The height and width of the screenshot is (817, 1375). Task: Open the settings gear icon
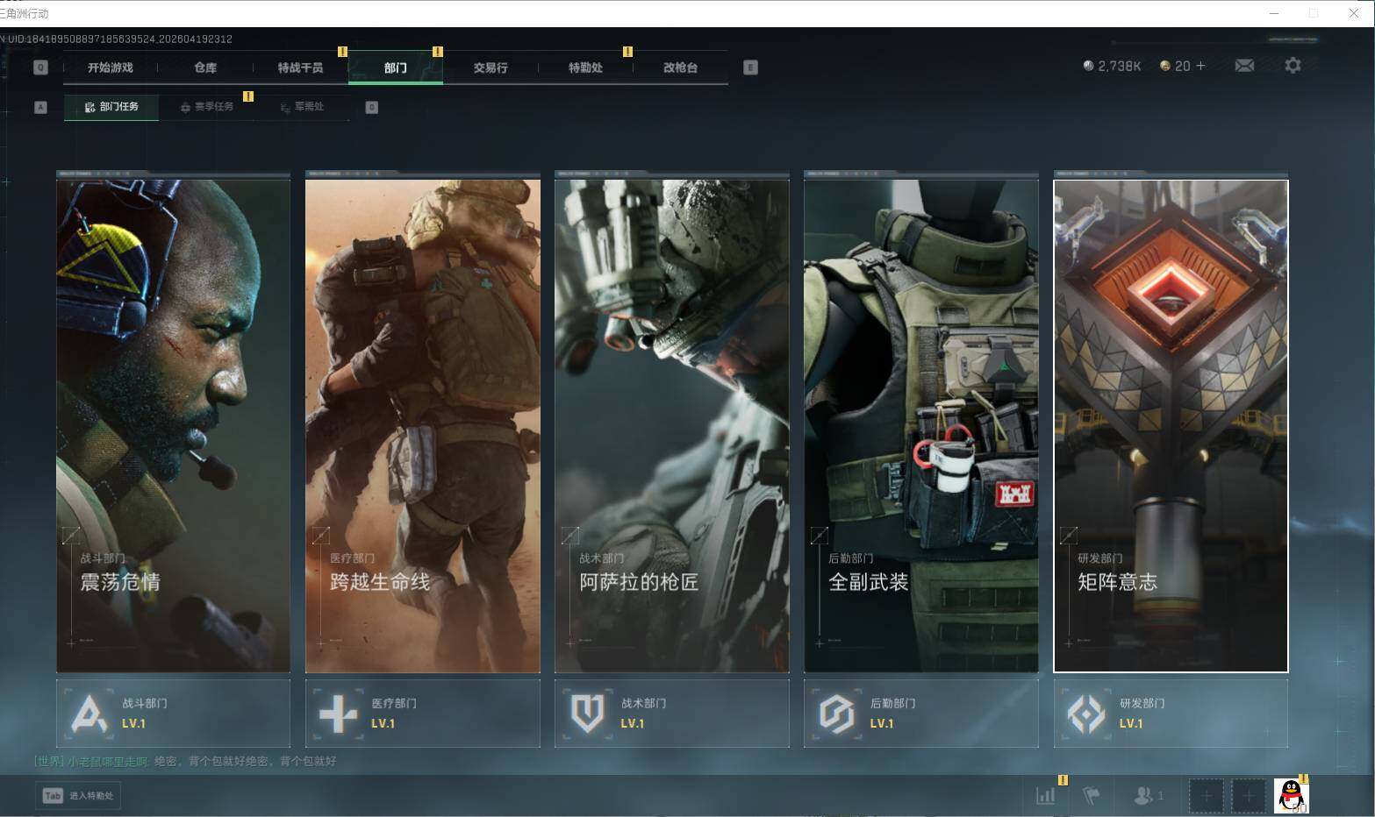[x=1293, y=66]
